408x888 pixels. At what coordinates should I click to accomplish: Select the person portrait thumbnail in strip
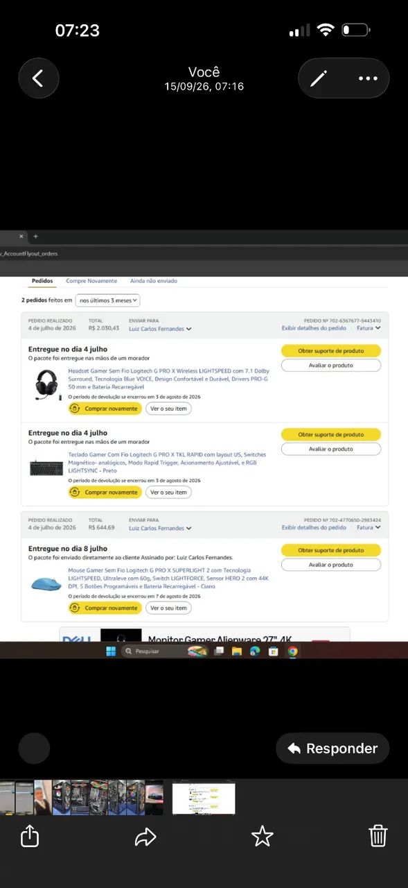coord(43,798)
